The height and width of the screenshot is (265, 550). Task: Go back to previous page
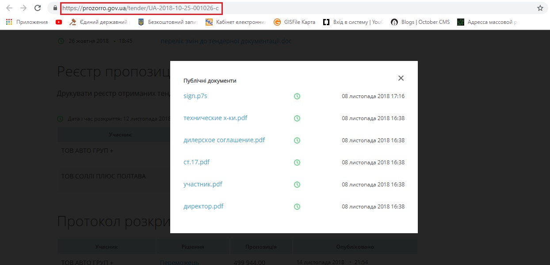pos(9,8)
